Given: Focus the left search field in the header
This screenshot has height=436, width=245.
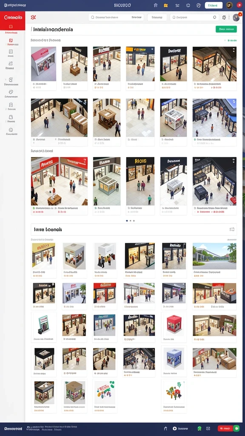Looking at the screenshot, I should click(116, 17).
